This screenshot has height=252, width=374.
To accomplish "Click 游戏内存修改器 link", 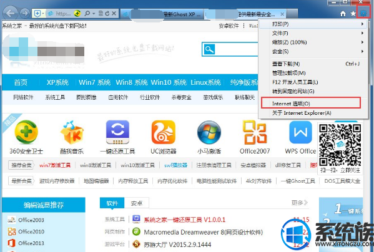I will (57, 181).
